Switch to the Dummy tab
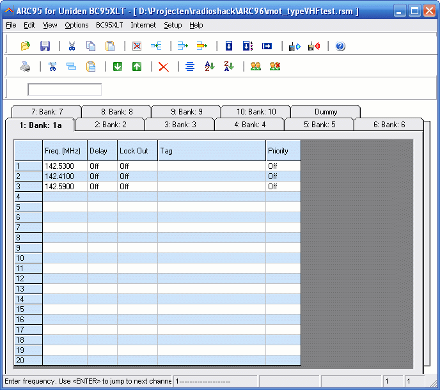Image resolution: width=440 pixels, height=390 pixels. (326, 112)
